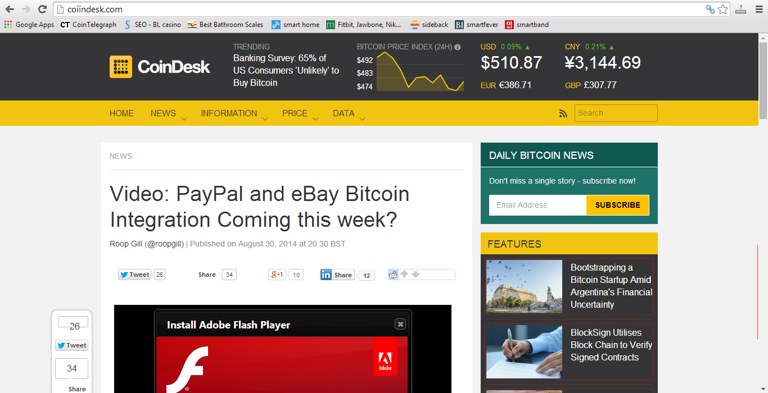
Task: Go to the HOME nav item
Action: pyautogui.click(x=121, y=113)
